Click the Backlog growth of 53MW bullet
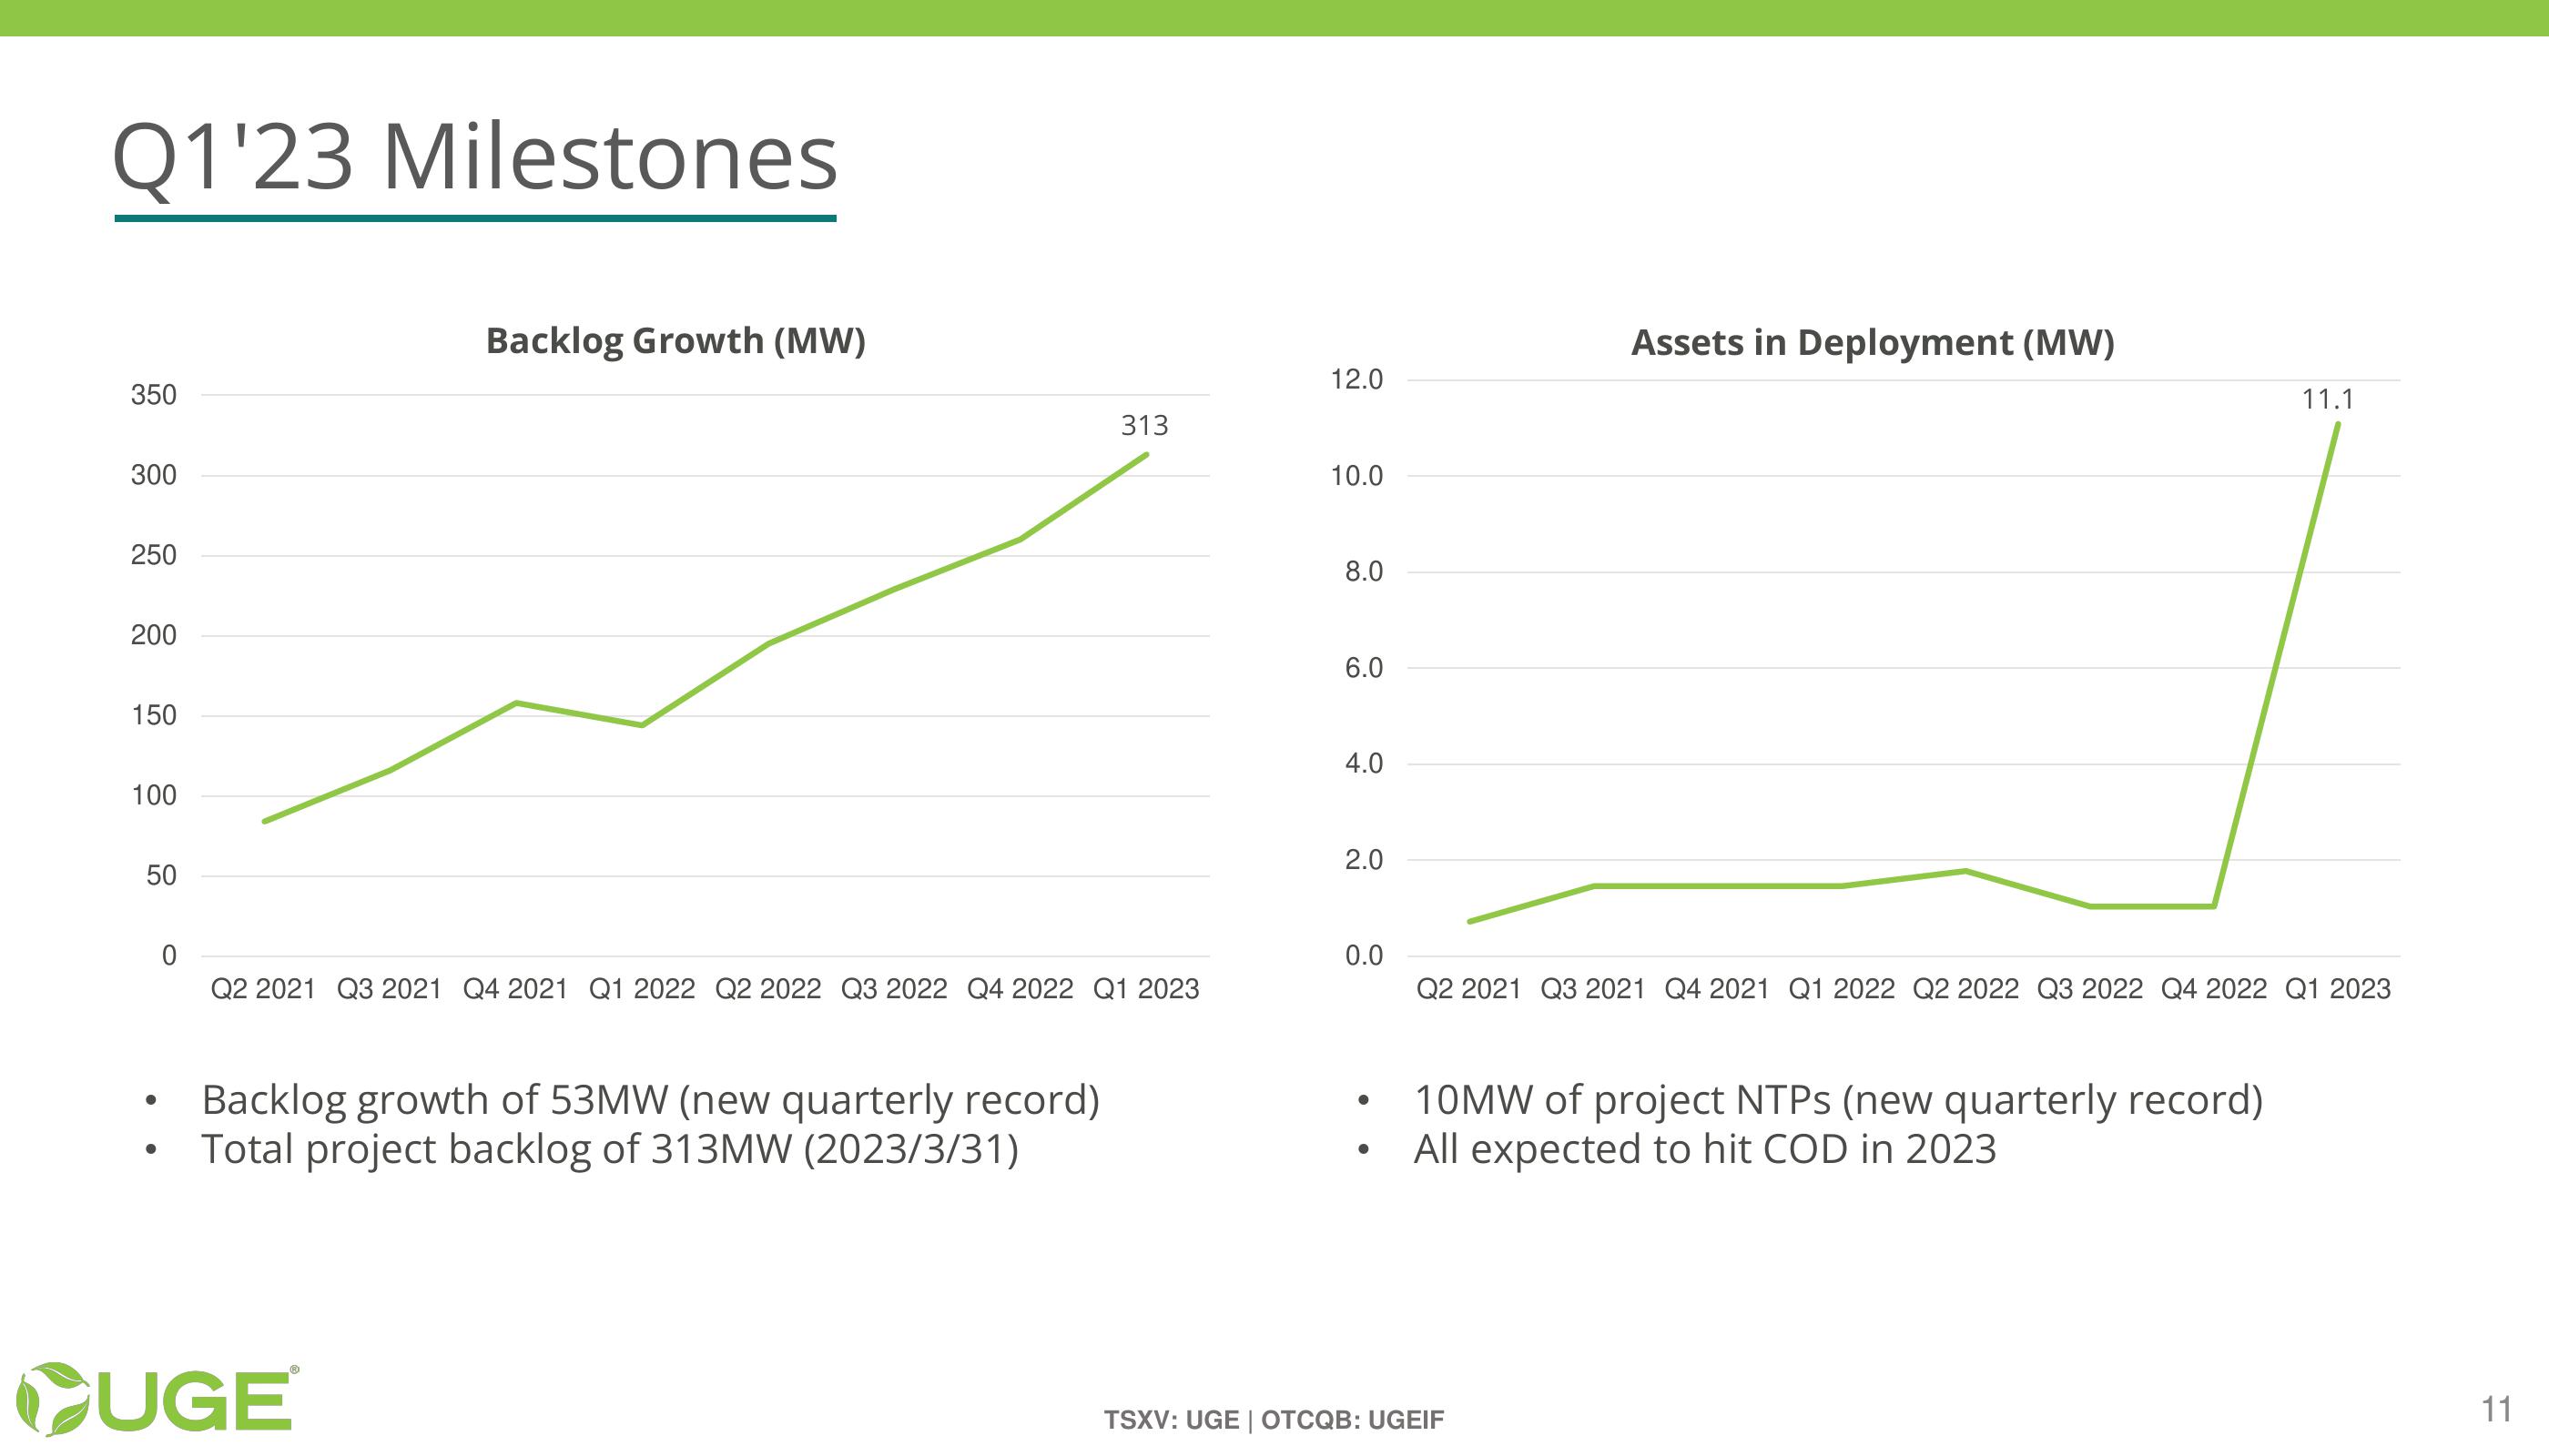The height and width of the screenshot is (1456, 2549). (x=650, y=1101)
